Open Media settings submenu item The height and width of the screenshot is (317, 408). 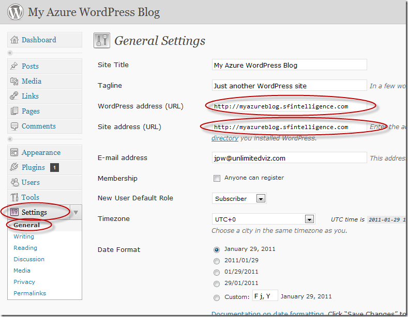click(x=22, y=271)
